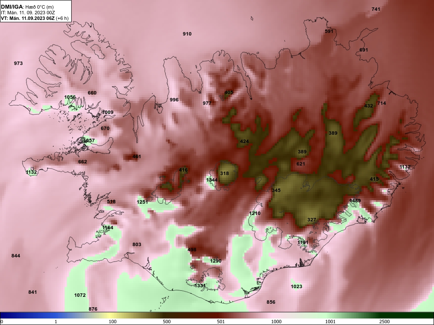Viewport: 434px width, 325px height.
Task: Click the 841 height label
Action: [33, 292]
